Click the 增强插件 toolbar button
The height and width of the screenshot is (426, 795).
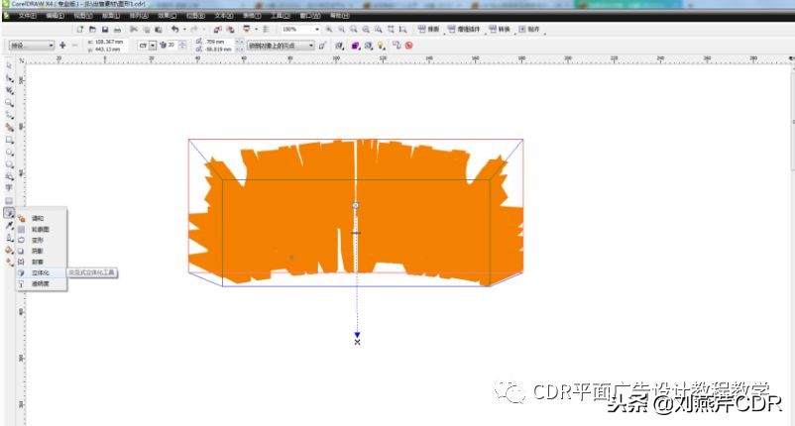pos(463,30)
